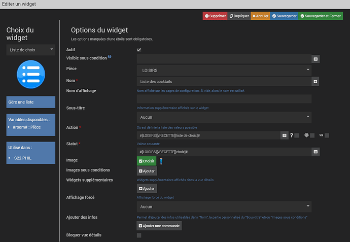350x242 pixels.
Task: Enable the Bloquer vue détails checkbox
Action: [139, 235]
